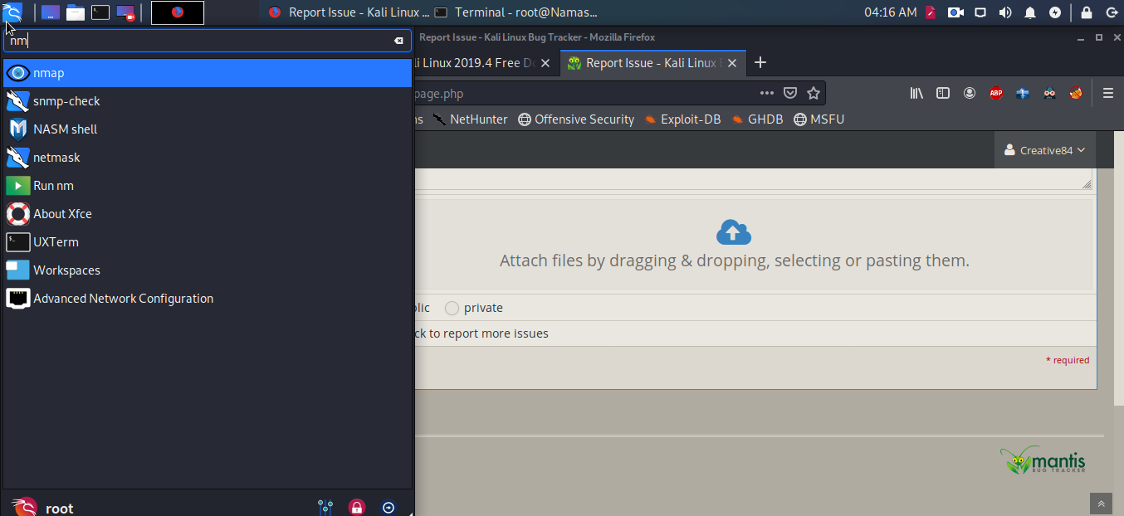Image resolution: width=1124 pixels, height=516 pixels.
Task: Launch nmap from the search results
Action: (48, 73)
